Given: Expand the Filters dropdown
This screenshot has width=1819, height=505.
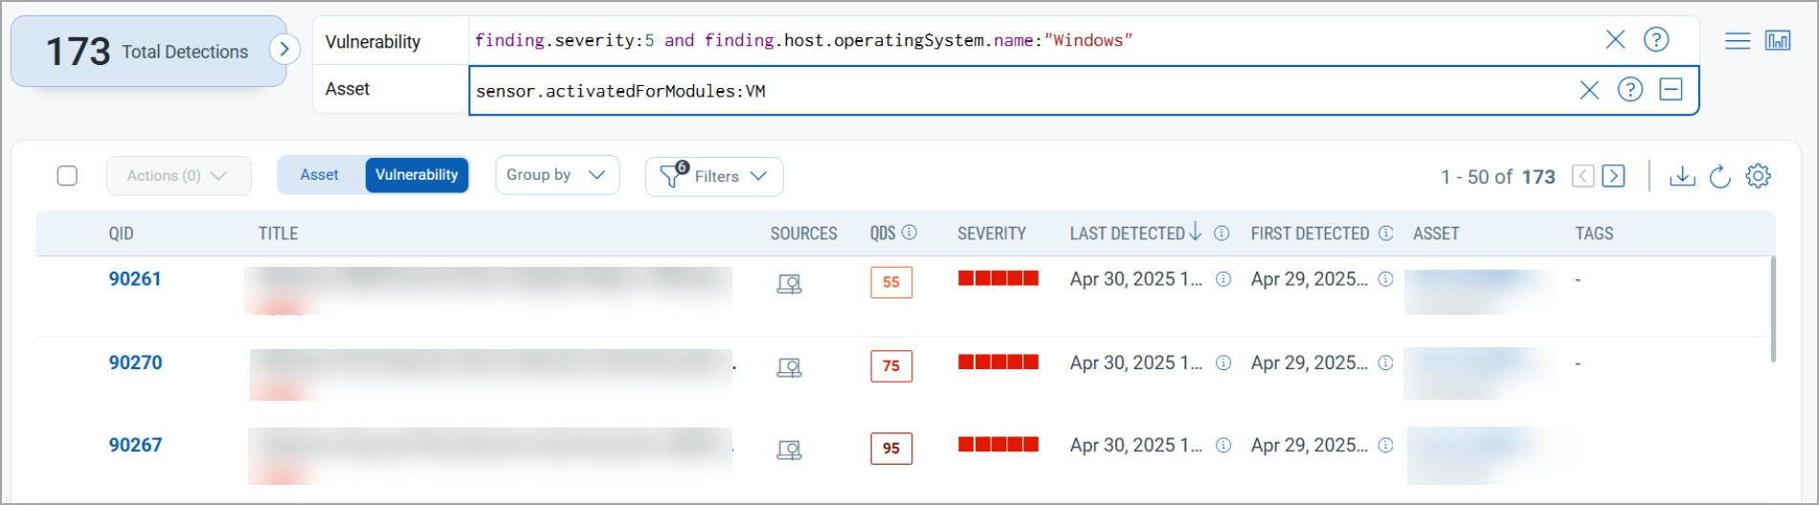Looking at the screenshot, I should (x=714, y=176).
